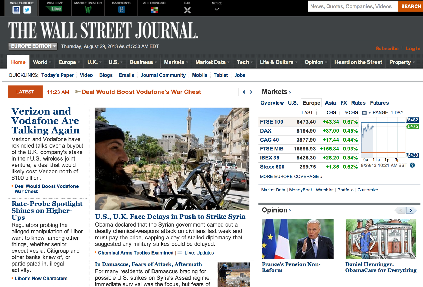Open the Mobile quicklink
The image size is (423, 287).
(200, 75)
